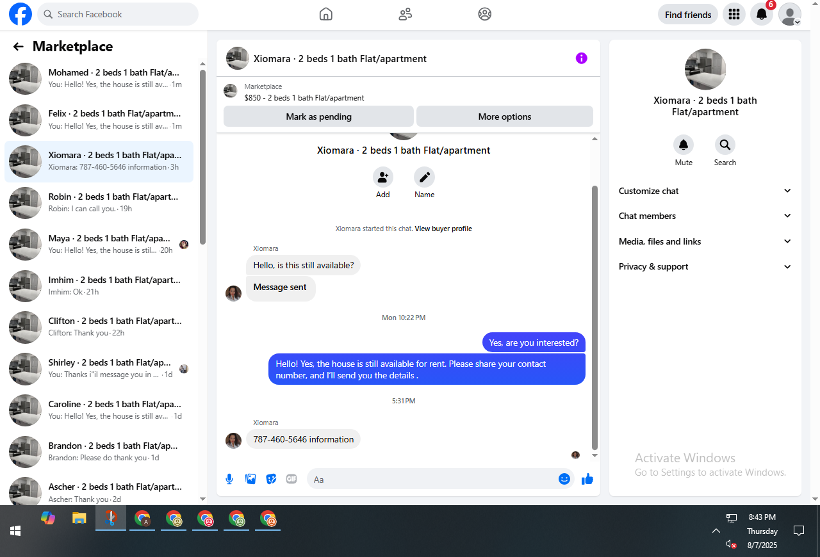
Task: Click the muted volume tray icon
Action: click(732, 544)
